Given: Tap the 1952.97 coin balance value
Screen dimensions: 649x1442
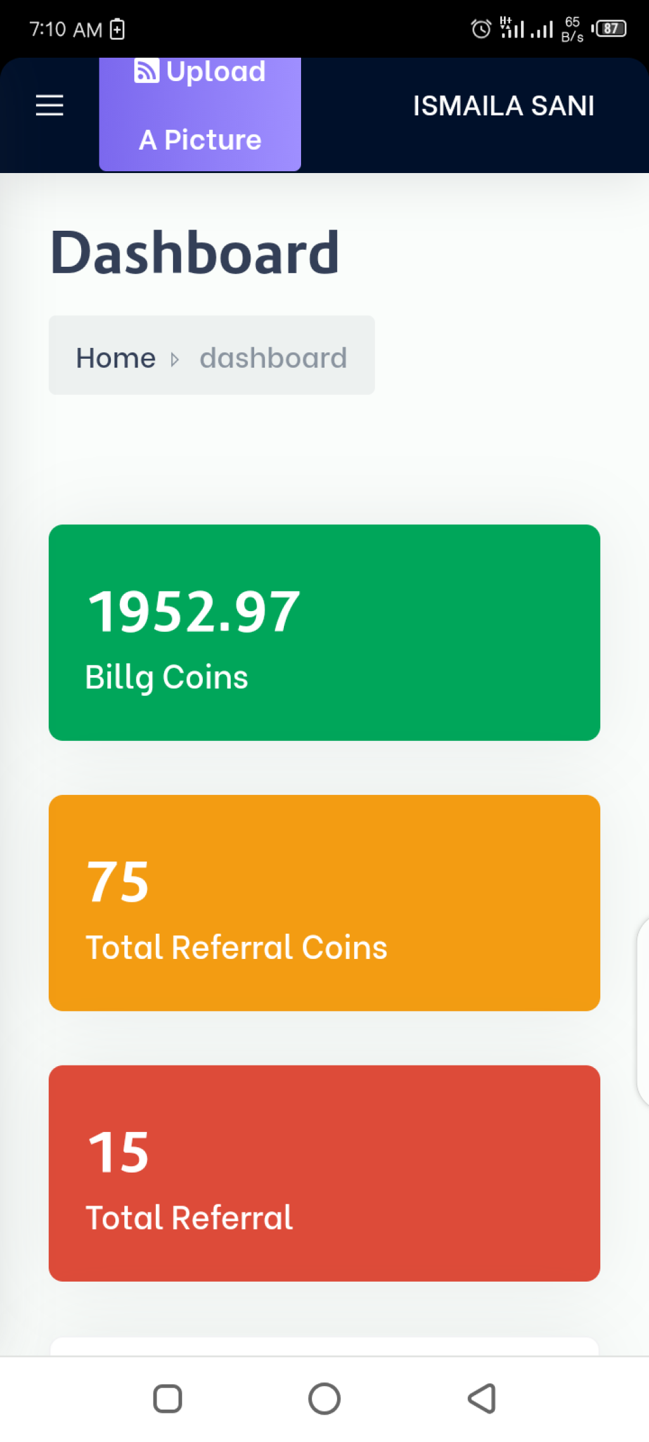Looking at the screenshot, I should point(194,611).
